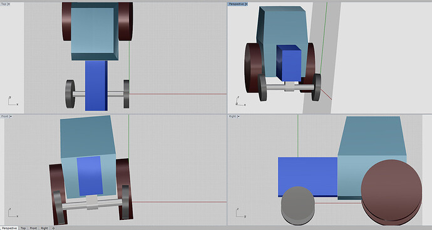Click the Top viewport title label

(x=4, y=4)
